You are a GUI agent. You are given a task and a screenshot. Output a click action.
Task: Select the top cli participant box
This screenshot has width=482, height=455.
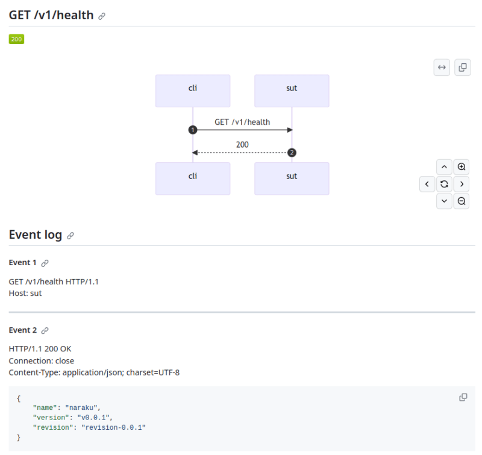click(x=193, y=91)
